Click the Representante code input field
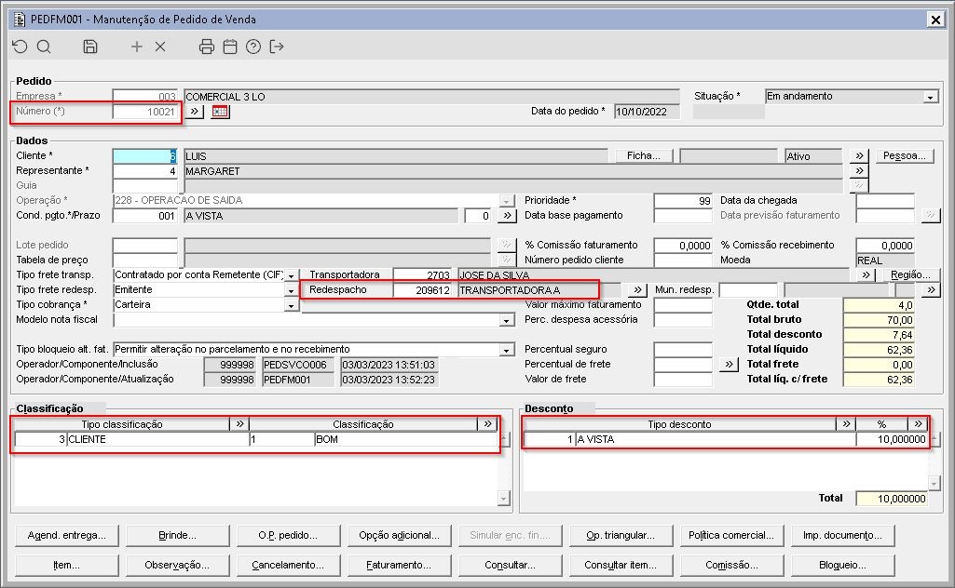 pos(145,171)
